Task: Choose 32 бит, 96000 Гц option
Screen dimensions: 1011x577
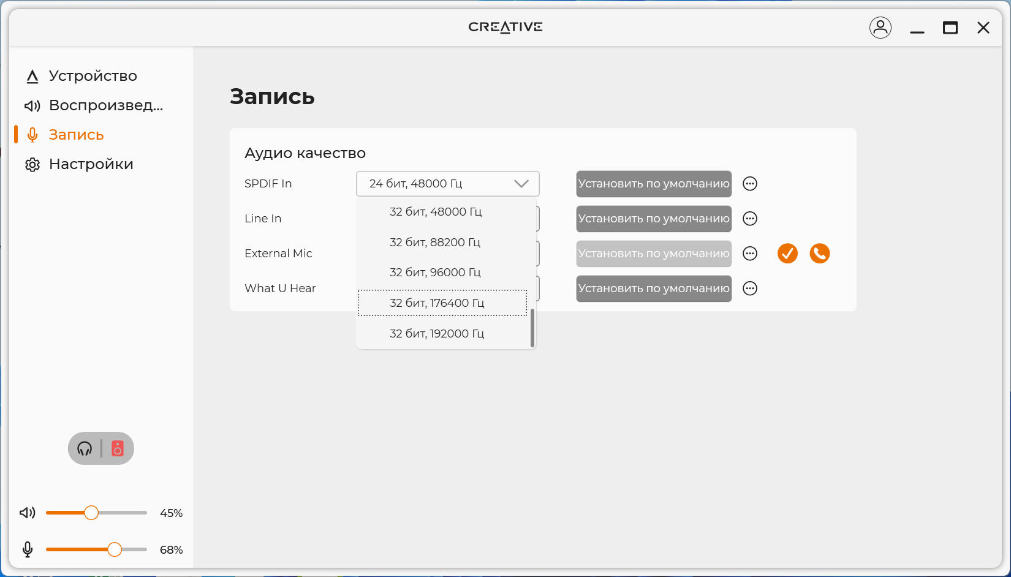Action: point(442,273)
